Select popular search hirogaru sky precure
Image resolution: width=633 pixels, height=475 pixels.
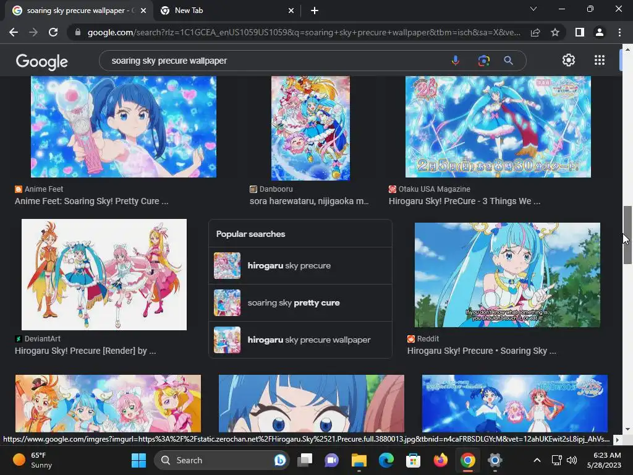click(300, 266)
